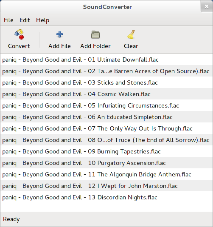The height and width of the screenshot is (227, 213).
Task: Open the File menu
Action: (8, 20)
